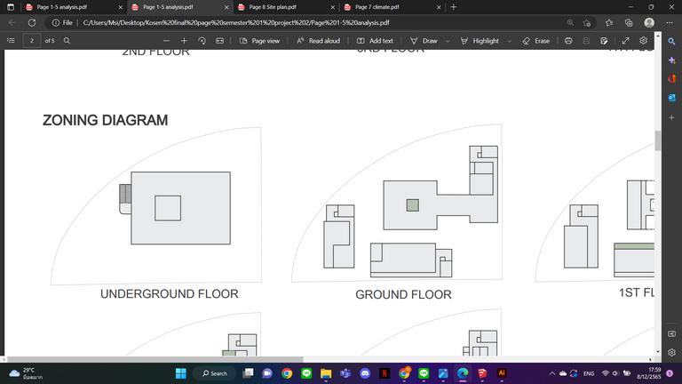The width and height of the screenshot is (682, 384).
Task: Activate the Highlight tool
Action: (480, 41)
